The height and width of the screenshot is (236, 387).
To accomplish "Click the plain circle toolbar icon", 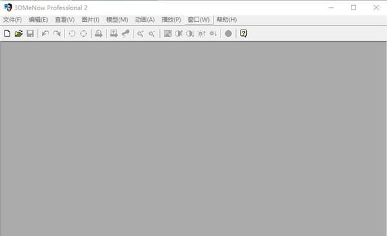I will (x=72, y=33).
